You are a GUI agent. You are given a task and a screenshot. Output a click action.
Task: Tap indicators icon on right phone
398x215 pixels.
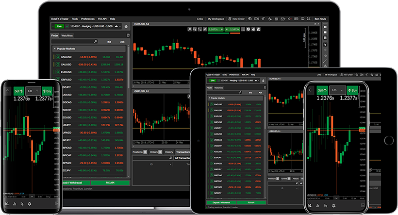coord(326,206)
